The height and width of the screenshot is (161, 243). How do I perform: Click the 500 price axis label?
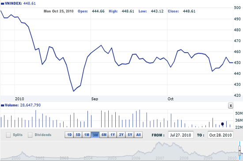(237, 8)
